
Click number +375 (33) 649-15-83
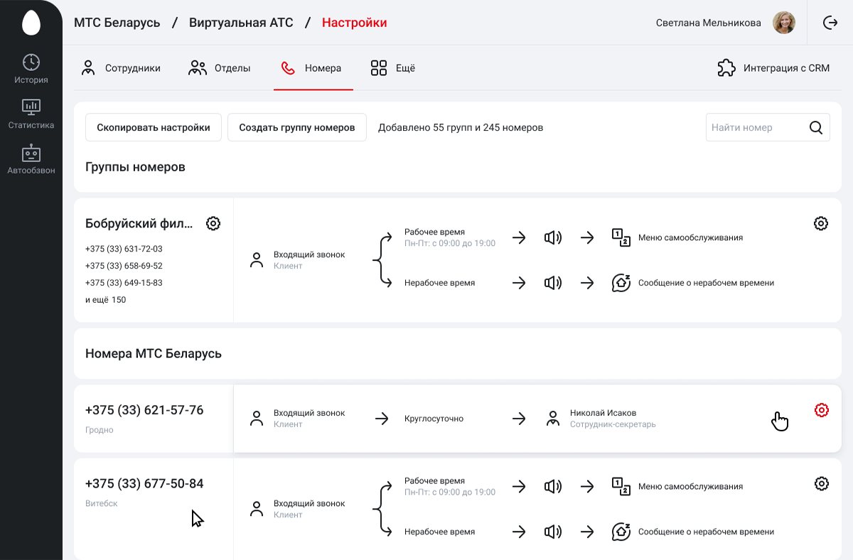(x=124, y=283)
